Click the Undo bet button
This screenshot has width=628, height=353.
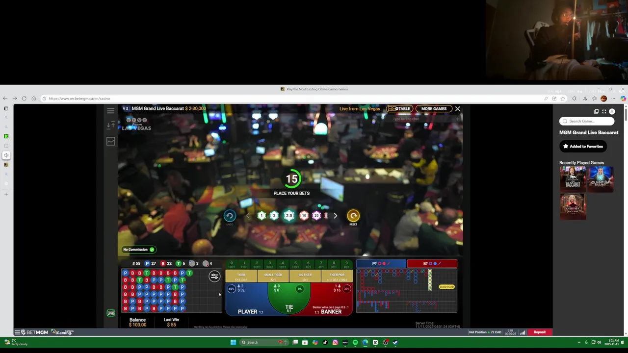click(230, 216)
